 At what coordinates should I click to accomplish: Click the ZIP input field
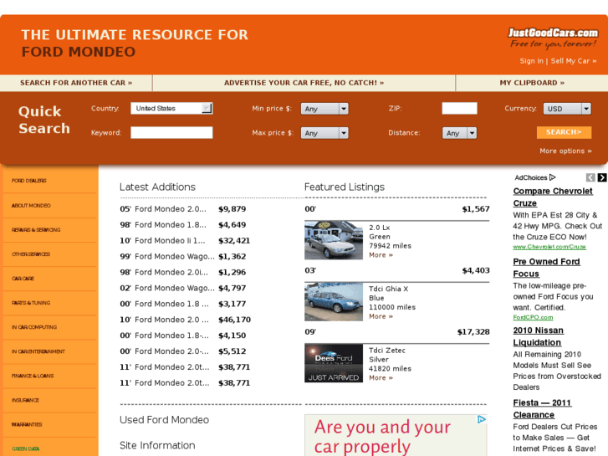pyautogui.click(x=459, y=108)
